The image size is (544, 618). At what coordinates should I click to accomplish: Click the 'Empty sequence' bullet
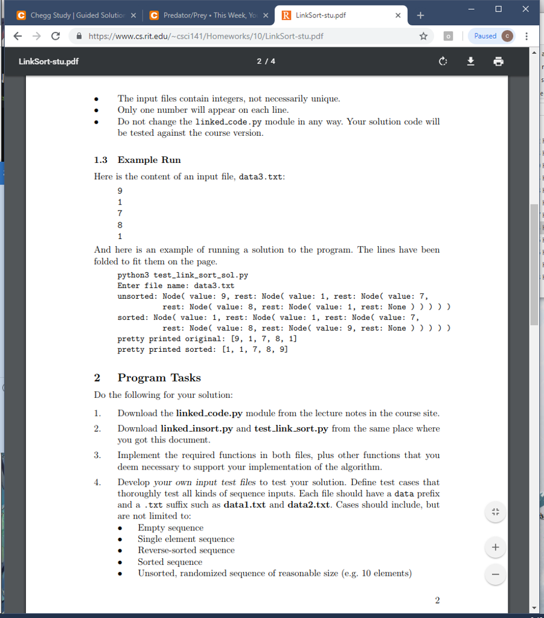tap(171, 527)
